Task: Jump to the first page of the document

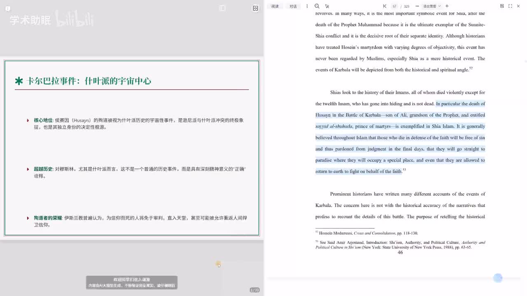Action: 385,6
